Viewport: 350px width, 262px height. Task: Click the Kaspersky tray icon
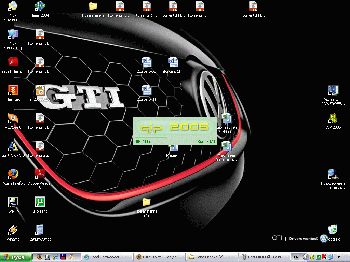pos(324,257)
